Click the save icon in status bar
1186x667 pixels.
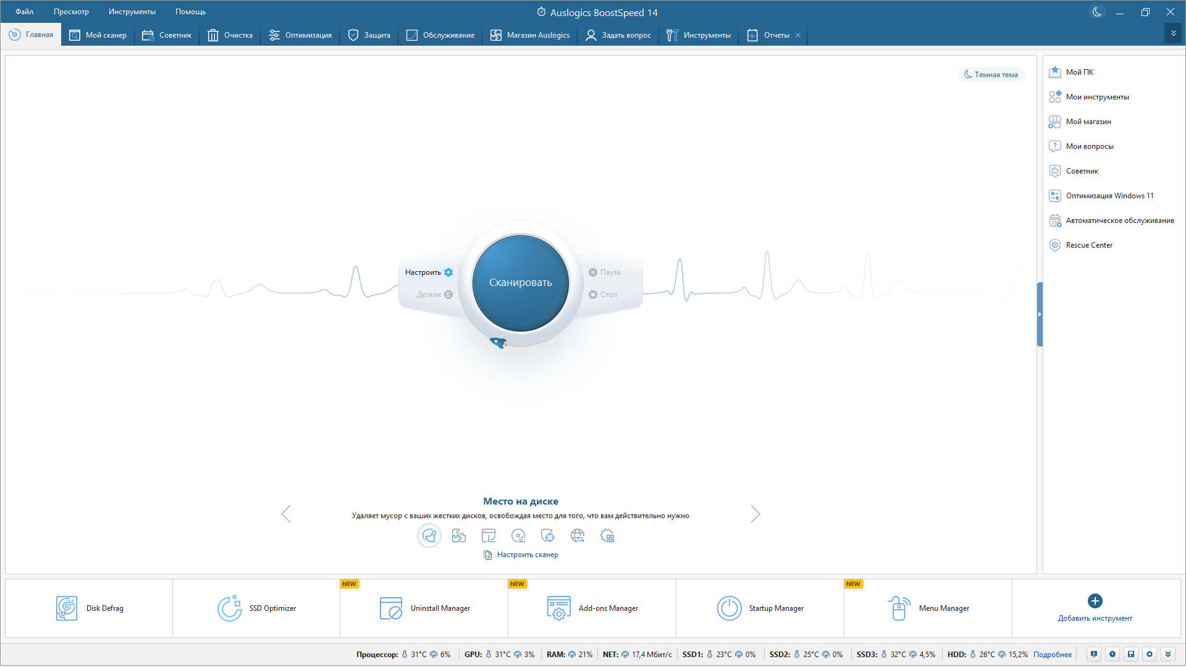point(1131,654)
